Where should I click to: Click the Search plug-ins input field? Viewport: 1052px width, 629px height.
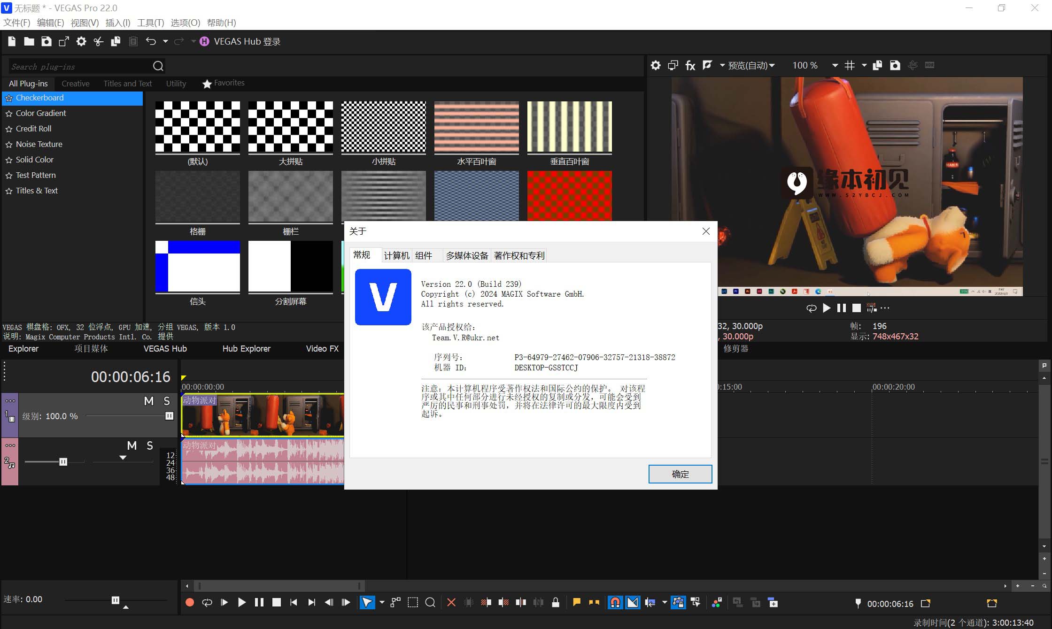coord(80,66)
